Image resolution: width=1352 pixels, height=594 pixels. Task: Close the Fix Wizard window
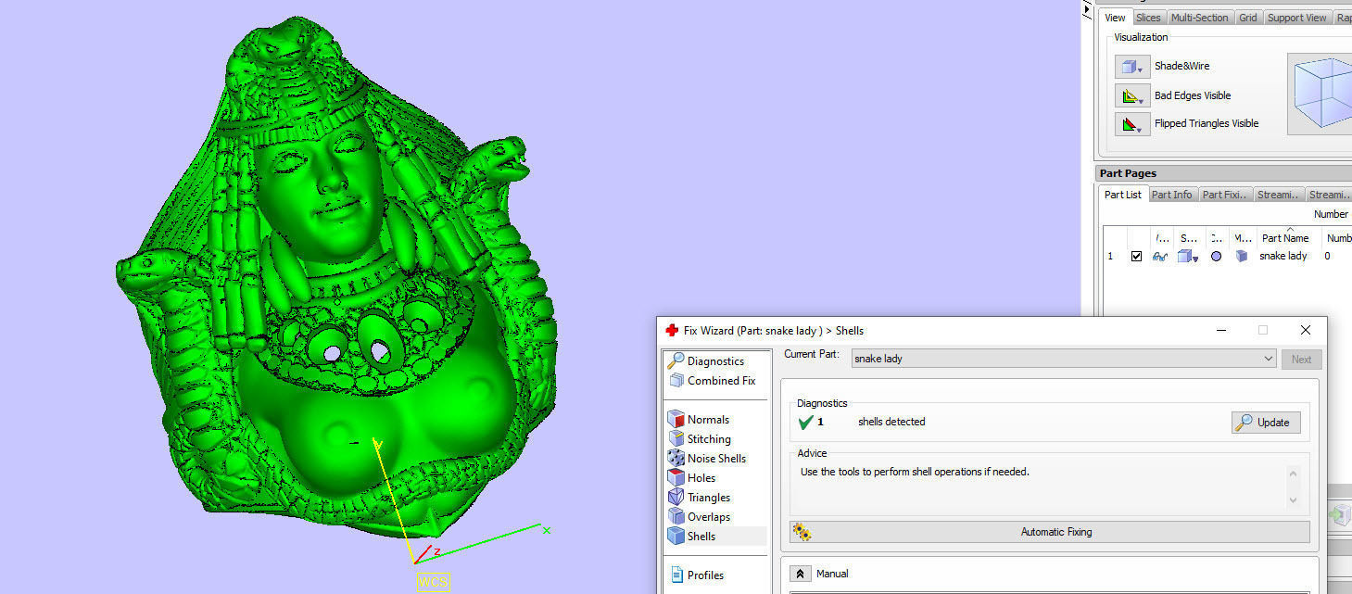pyautogui.click(x=1305, y=330)
